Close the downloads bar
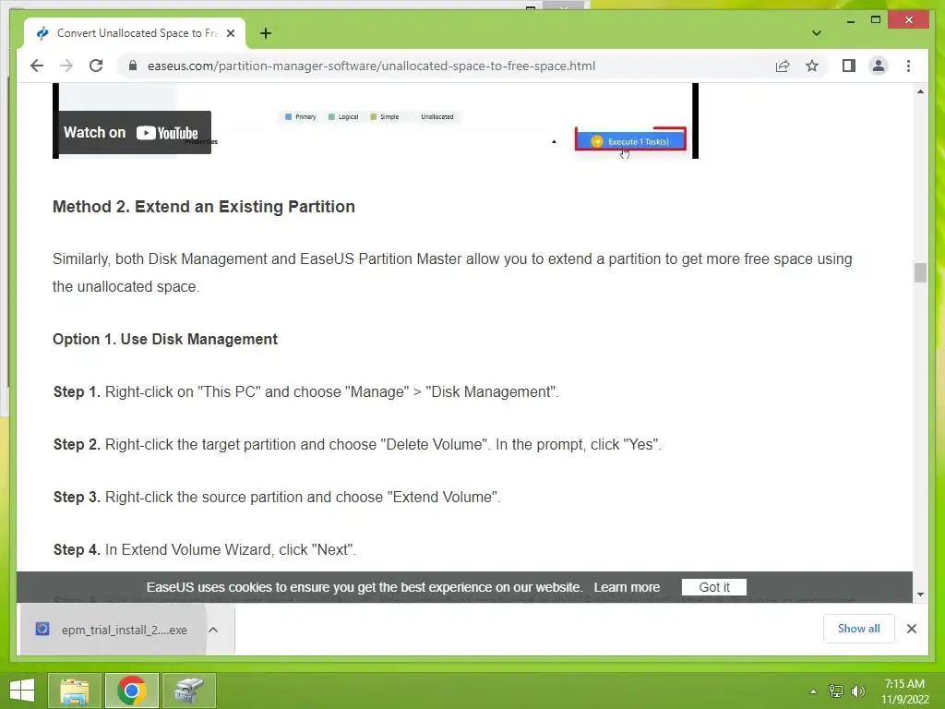This screenshot has height=709, width=945. (912, 629)
